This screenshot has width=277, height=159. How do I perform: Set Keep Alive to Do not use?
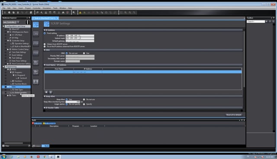(84, 99)
